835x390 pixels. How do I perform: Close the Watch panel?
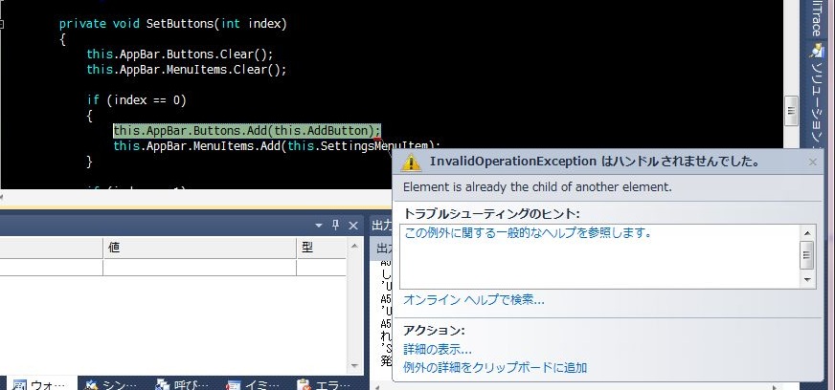point(351,225)
